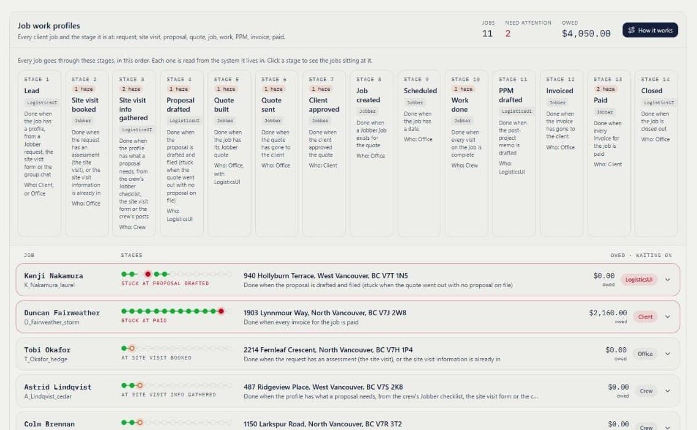Click the stage progress dots for Astrid Lindqvist
Viewport: 697px width, 430px height.
tap(177, 385)
